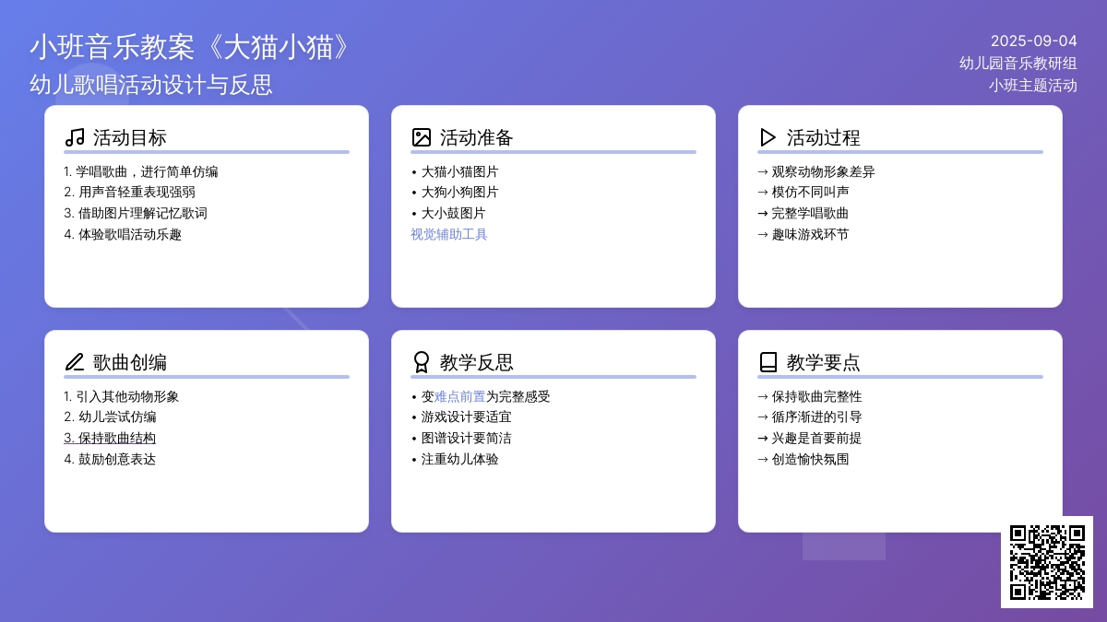Image resolution: width=1107 pixels, height=622 pixels.
Task: Click the line 4. 体验歌唱活动乐趣
Action: 123,234
